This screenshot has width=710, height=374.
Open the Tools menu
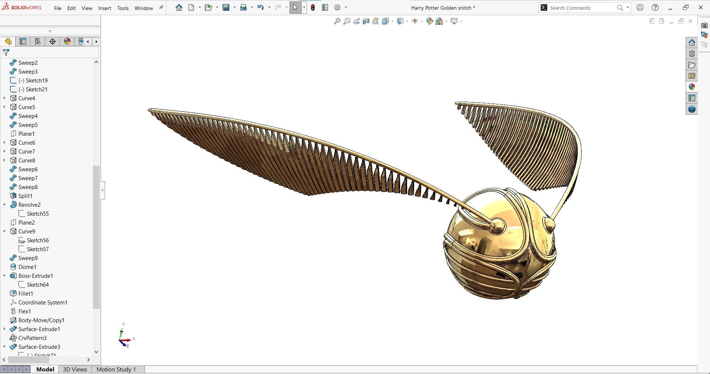[x=123, y=8]
